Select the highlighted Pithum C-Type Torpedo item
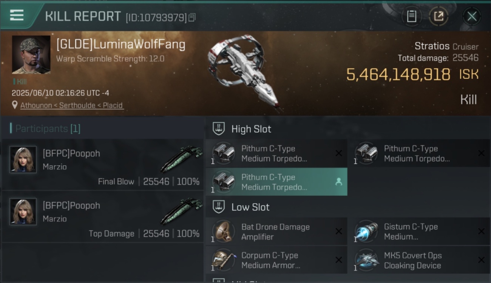 click(276, 182)
